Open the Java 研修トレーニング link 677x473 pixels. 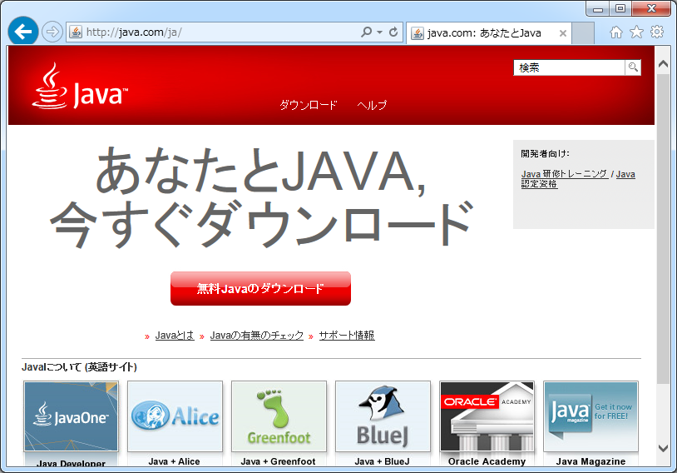[565, 174]
